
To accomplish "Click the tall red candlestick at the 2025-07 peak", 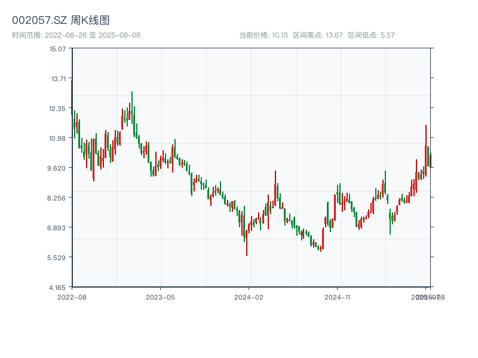I will 426,150.
